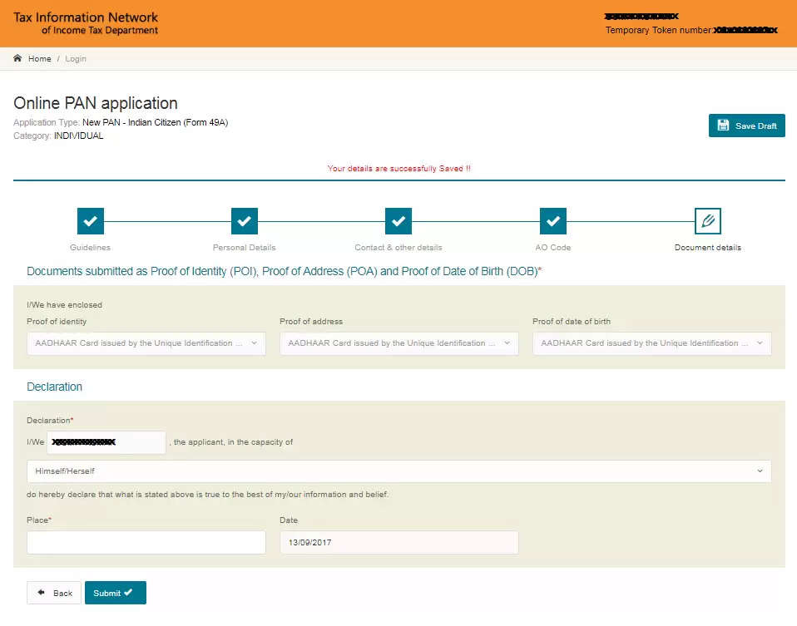
Task: Open the Proof of address dropdown
Action: coord(398,343)
